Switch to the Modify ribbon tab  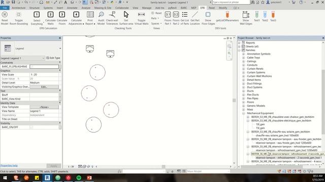tap(223, 8)
